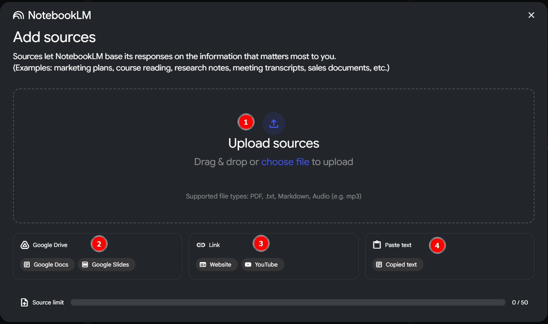Click the NotebookLM logo icon
548x324 pixels.
(x=19, y=15)
